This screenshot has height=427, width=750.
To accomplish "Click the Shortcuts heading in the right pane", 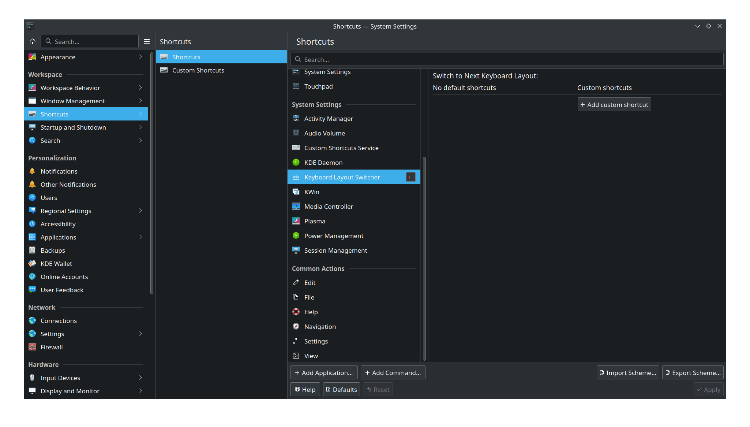I will (x=315, y=42).
